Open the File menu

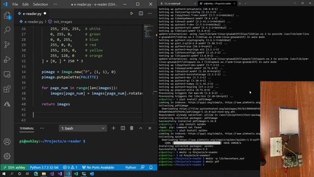coord(15,4)
